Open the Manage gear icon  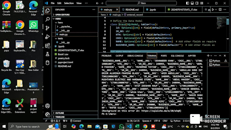point(48,114)
